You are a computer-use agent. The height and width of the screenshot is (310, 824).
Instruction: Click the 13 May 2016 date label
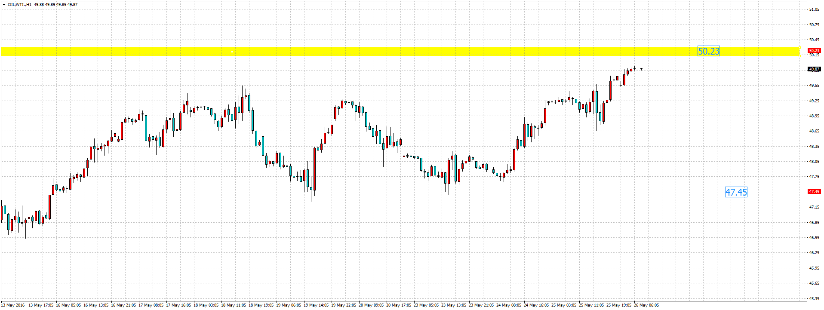click(x=13, y=305)
